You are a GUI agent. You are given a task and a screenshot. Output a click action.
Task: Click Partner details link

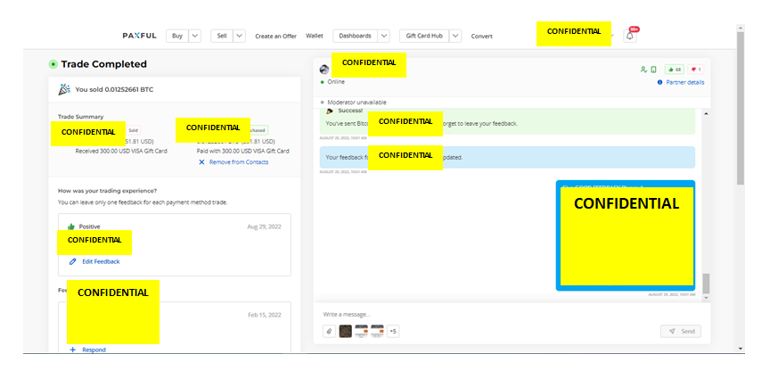(684, 82)
